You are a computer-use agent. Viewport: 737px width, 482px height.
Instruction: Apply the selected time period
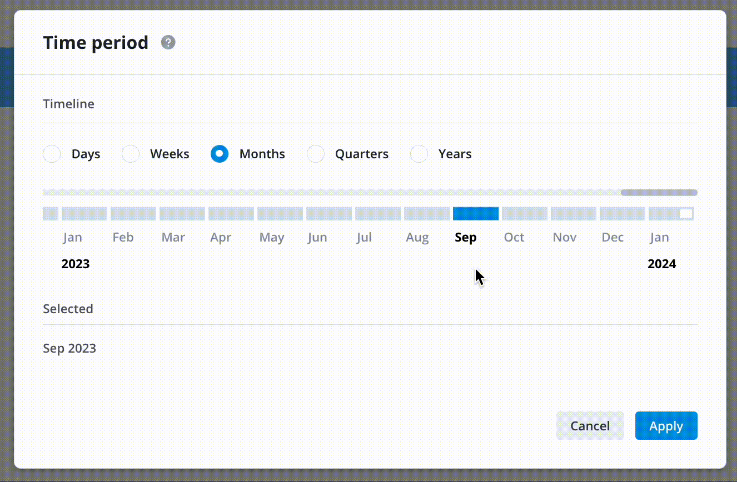[x=666, y=426]
